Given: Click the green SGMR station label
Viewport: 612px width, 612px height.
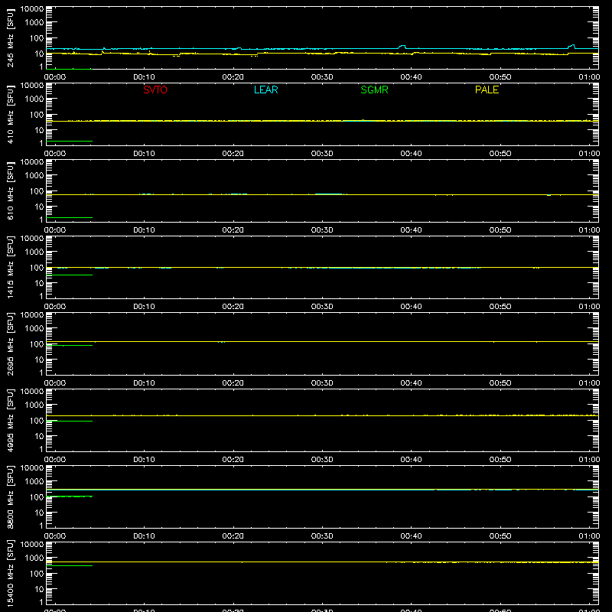Looking at the screenshot, I should tap(374, 90).
